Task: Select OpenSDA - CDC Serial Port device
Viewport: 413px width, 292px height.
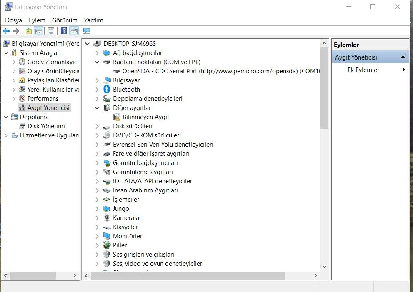Action: 217,71
